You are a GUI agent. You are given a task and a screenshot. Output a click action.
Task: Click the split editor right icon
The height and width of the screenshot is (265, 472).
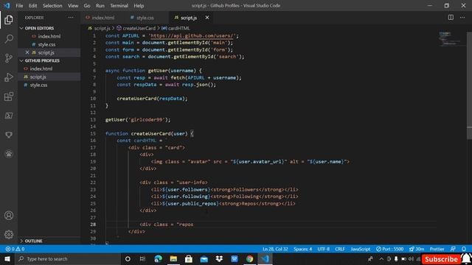451,18
